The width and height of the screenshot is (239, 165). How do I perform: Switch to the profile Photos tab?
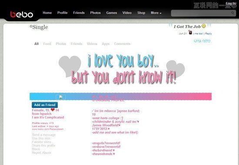[61, 44]
